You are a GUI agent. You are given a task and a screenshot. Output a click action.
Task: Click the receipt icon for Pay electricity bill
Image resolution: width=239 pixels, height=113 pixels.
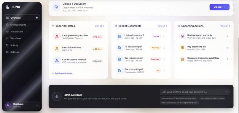coord(182,48)
